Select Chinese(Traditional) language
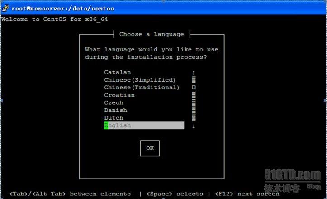Image resolution: width=327 pixels, height=199 pixels. [x=142, y=88]
